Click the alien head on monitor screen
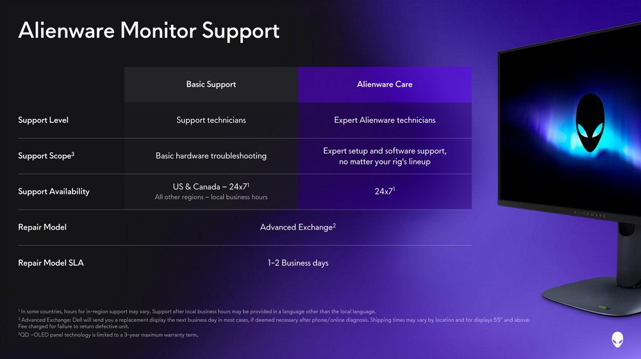This screenshot has height=359, width=641. pos(590,123)
